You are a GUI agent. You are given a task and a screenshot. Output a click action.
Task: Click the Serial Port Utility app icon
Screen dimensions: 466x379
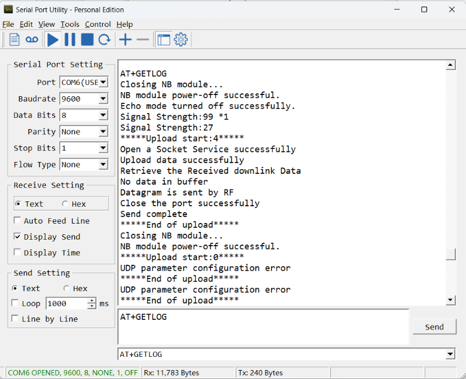[x=8, y=10]
